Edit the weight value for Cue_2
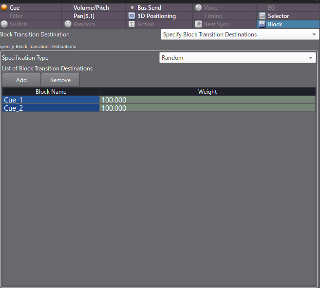 (207, 108)
